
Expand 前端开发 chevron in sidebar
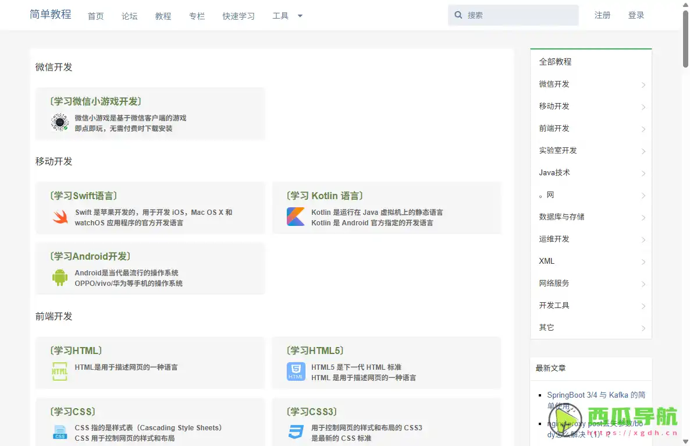643,129
